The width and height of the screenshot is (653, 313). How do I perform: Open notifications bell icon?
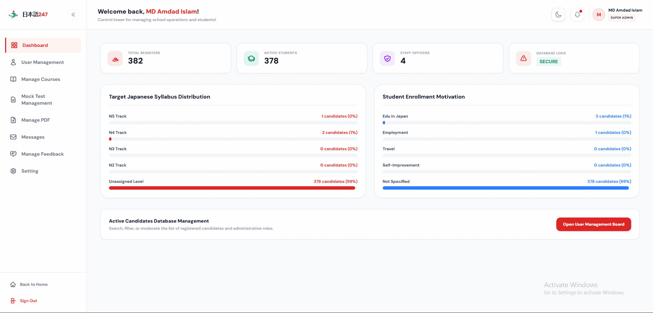577,15
